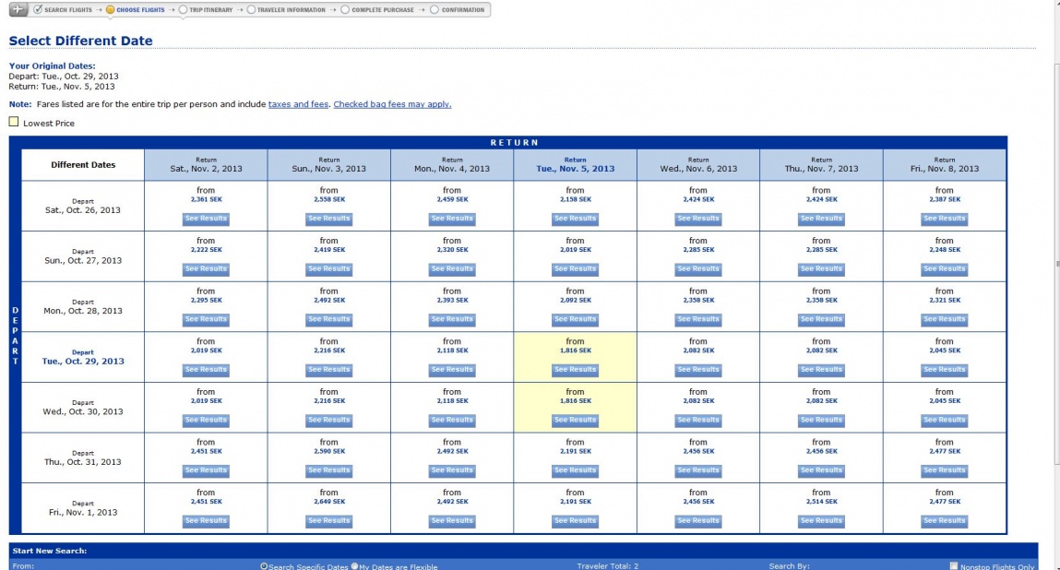1060x570 pixels.
Task: See Results for Oct. 26 depart, Nov. 2 return
Action: click(x=206, y=219)
